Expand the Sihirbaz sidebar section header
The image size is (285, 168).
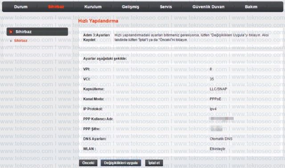37,32
